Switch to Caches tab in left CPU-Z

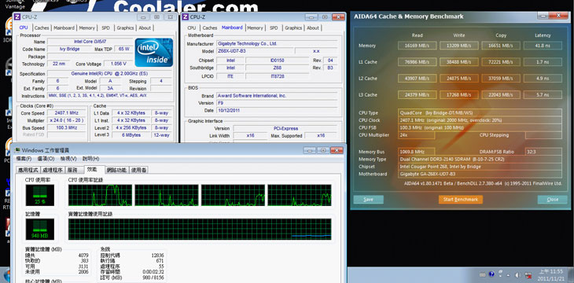point(42,28)
